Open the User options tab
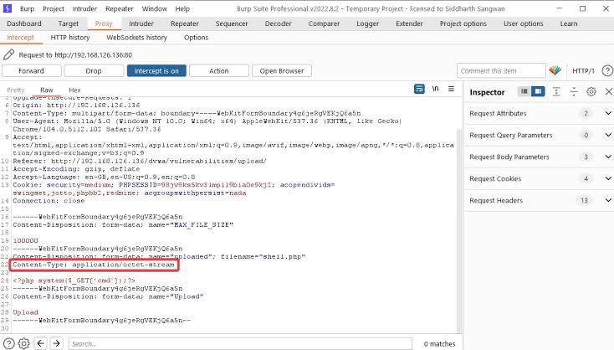 (x=524, y=23)
